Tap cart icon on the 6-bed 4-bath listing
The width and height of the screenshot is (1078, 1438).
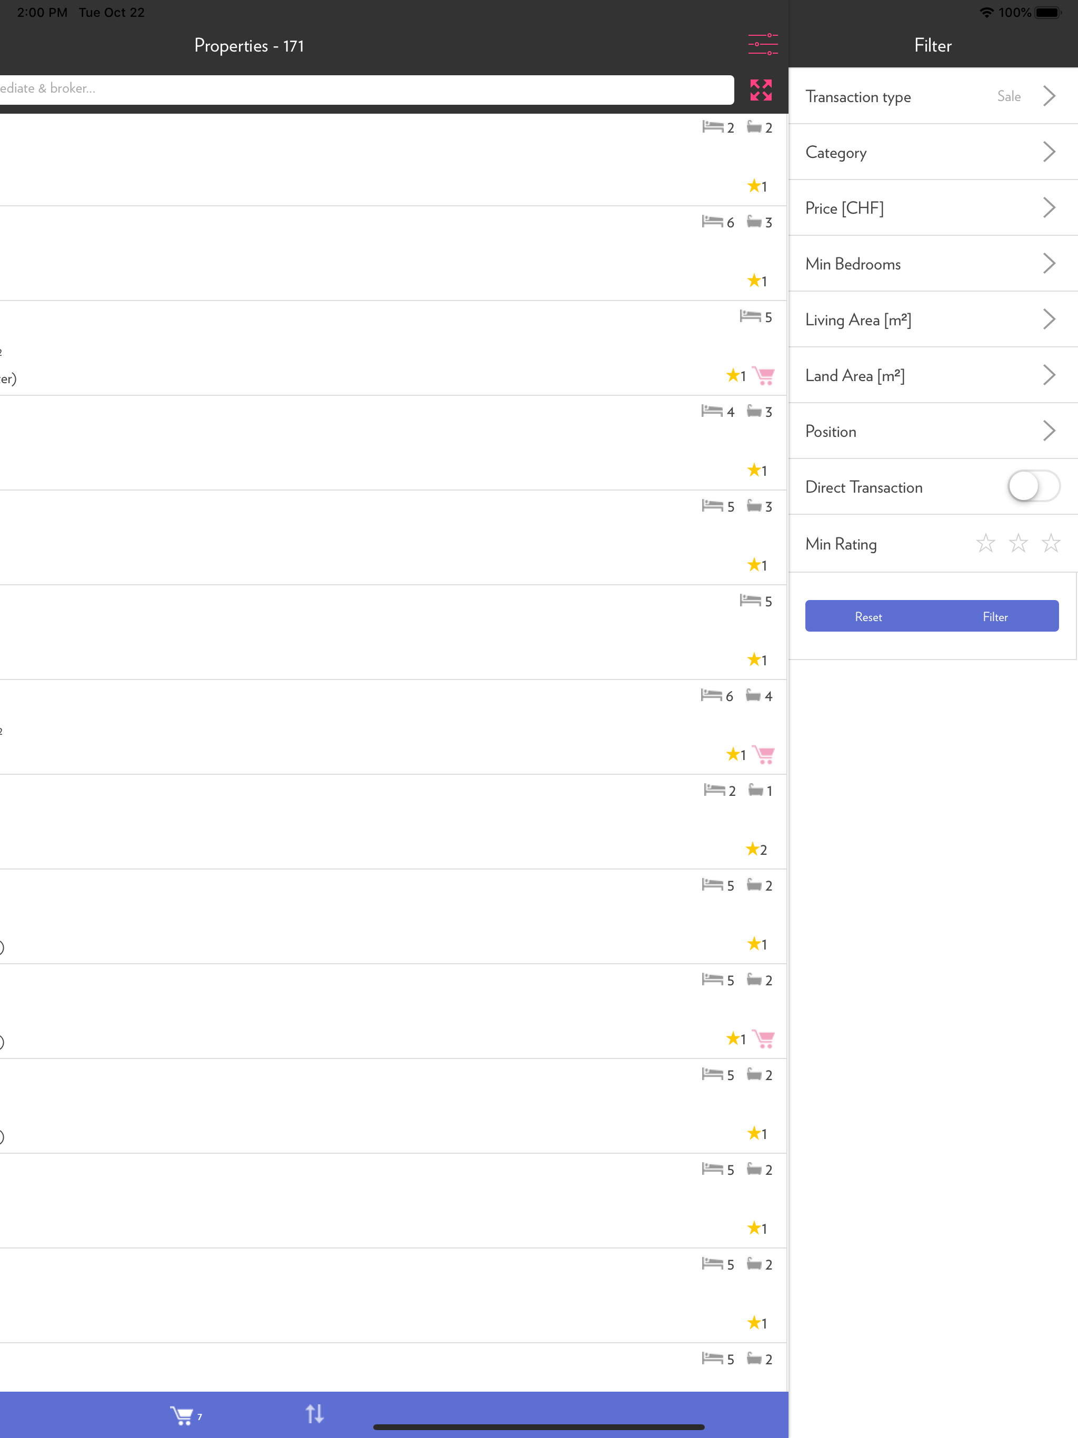(x=763, y=755)
